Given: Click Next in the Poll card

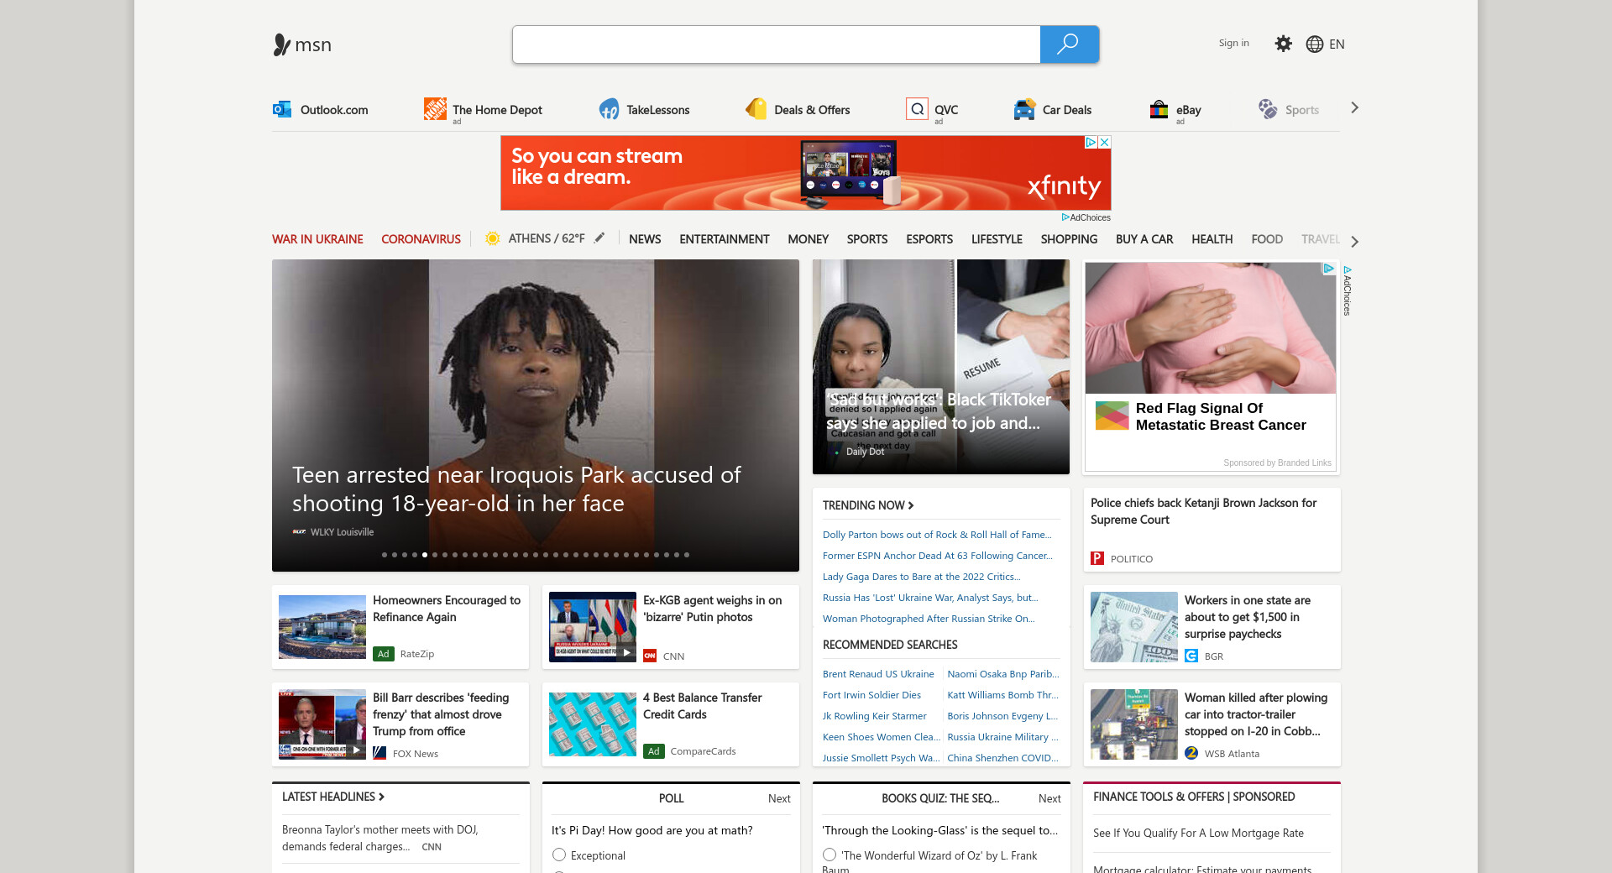Looking at the screenshot, I should coord(779,798).
